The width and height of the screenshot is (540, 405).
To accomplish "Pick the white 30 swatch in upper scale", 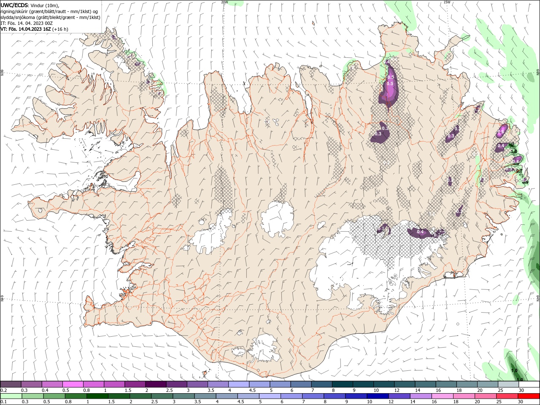I will pos(529,384).
